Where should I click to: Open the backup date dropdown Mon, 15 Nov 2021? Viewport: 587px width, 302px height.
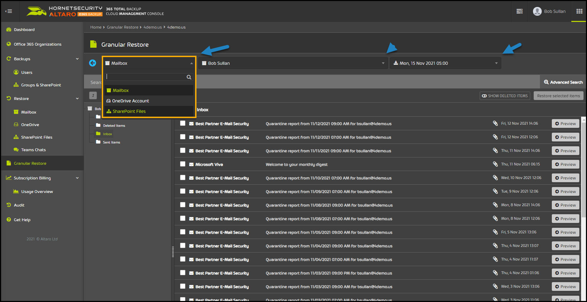(445, 63)
